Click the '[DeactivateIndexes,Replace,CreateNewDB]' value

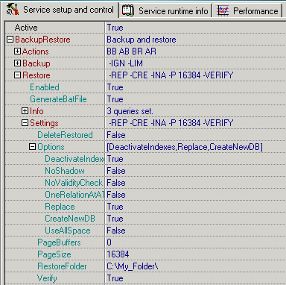click(x=185, y=147)
